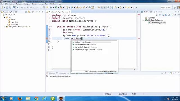Click the Run (green play) icon
The width and height of the screenshot is (180, 101).
tap(56, 8)
